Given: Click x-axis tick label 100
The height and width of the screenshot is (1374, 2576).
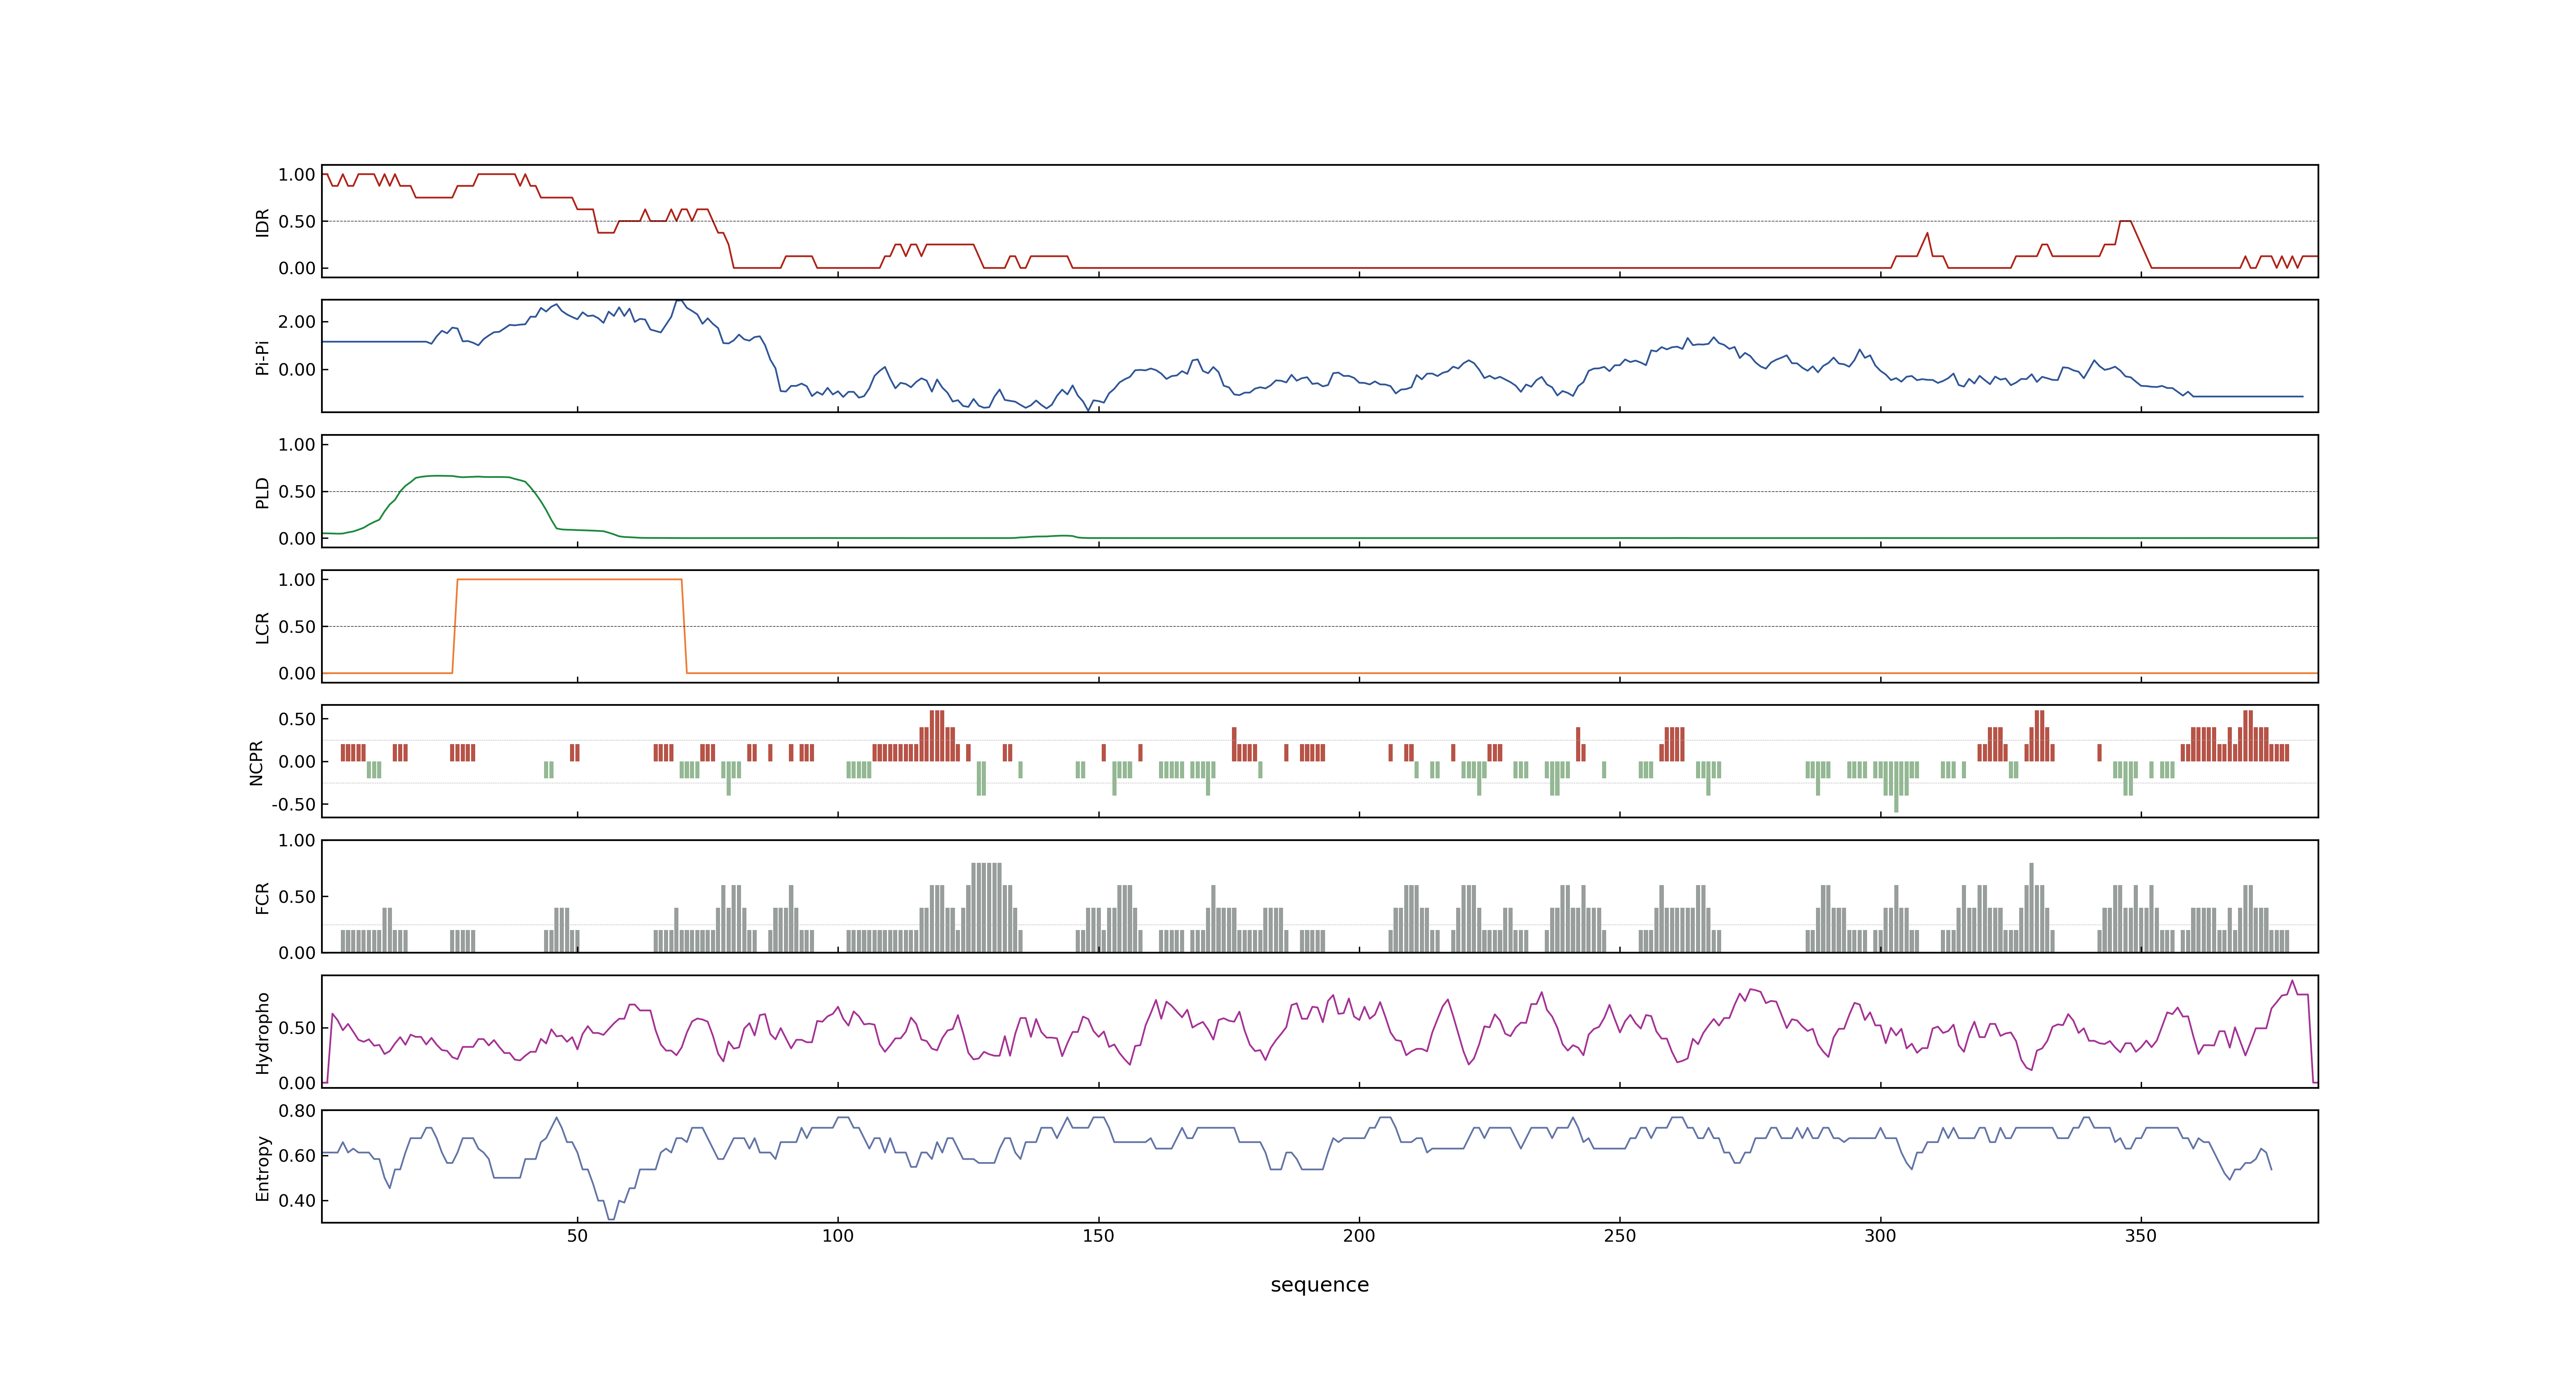Looking at the screenshot, I should coord(838,1236).
